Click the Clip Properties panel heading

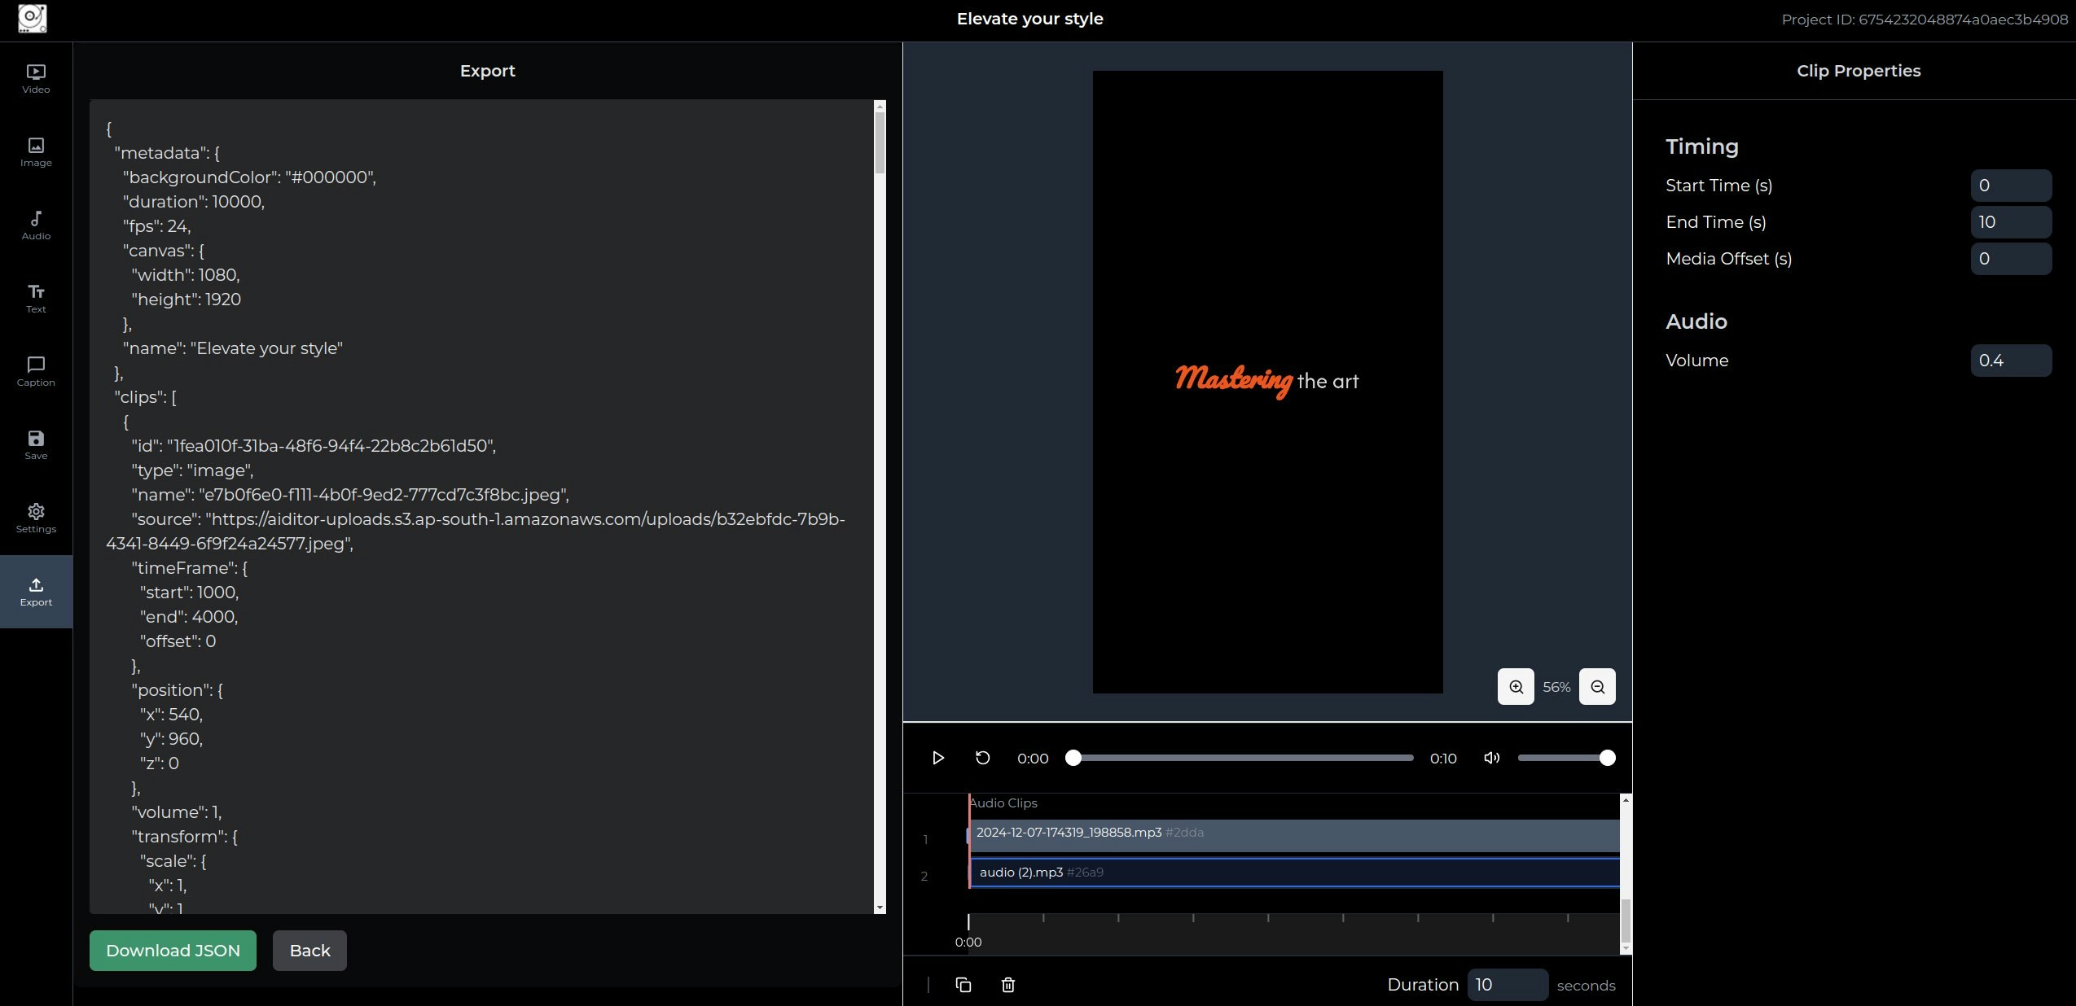(x=1859, y=71)
